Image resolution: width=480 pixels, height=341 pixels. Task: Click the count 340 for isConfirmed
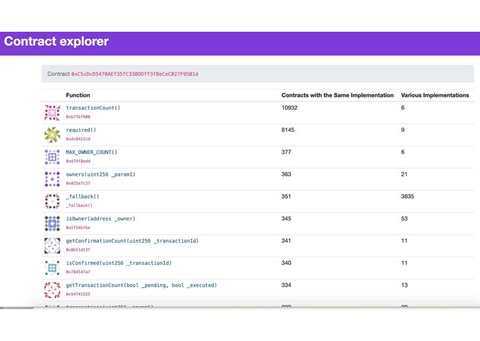coord(286,263)
